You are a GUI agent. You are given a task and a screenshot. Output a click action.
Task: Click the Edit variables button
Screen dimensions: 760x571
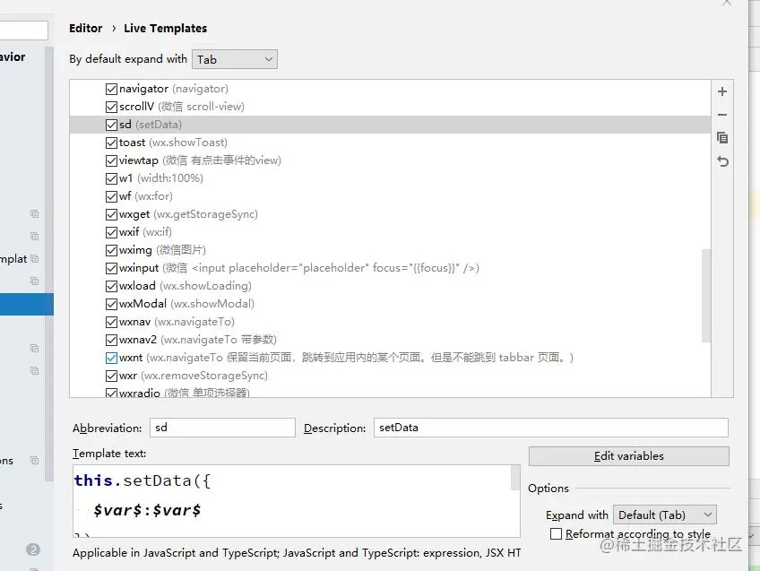[x=628, y=456]
